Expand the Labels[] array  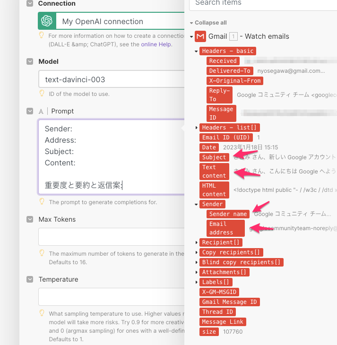196,282
